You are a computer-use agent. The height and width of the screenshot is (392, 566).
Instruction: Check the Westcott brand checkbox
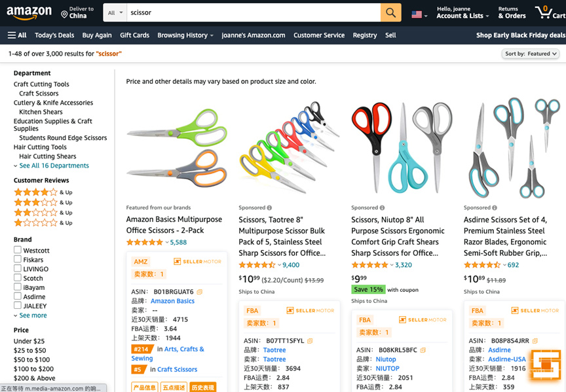click(x=18, y=250)
